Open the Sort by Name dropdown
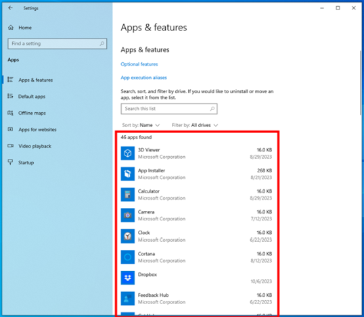 [x=141, y=125]
